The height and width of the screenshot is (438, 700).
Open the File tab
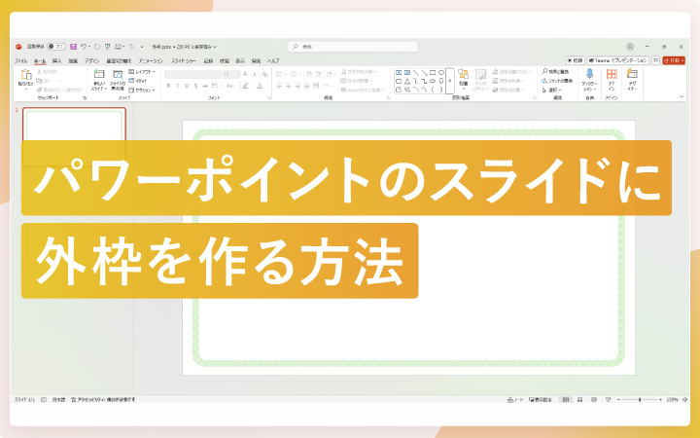coord(21,60)
